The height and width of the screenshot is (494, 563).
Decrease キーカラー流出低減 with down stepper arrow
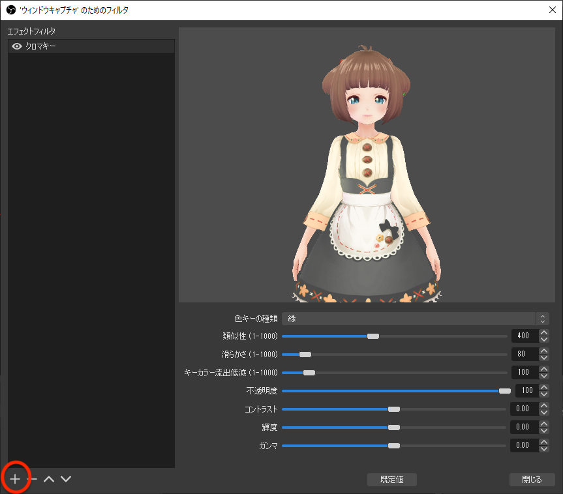[544, 376]
